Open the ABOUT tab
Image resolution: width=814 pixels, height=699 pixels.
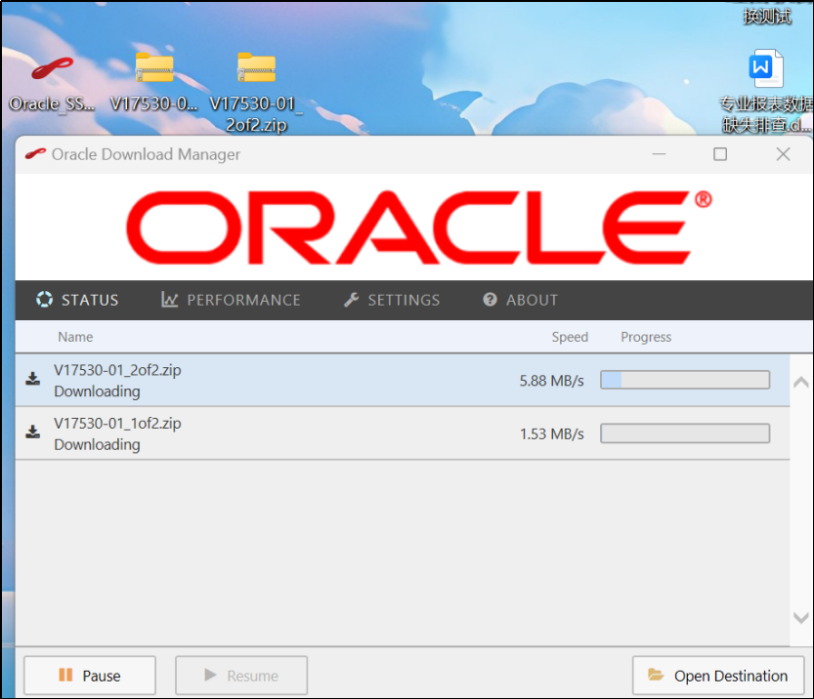click(520, 300)
